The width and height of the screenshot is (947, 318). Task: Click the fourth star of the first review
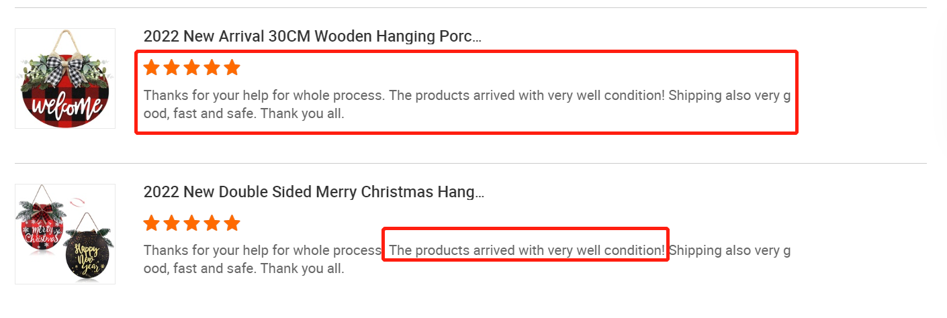pyautogui.click(x=212, y=67)
